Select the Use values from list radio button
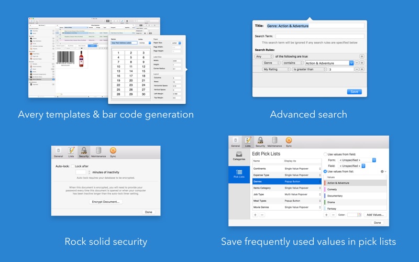Image resolution: width=419 pixels, height=262 pixels. 325,171
